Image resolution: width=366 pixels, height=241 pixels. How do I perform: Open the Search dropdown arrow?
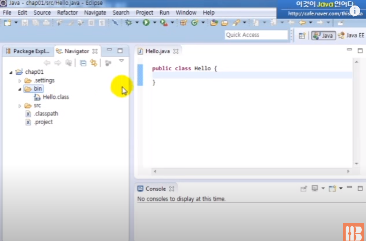(x=245, y=23)
